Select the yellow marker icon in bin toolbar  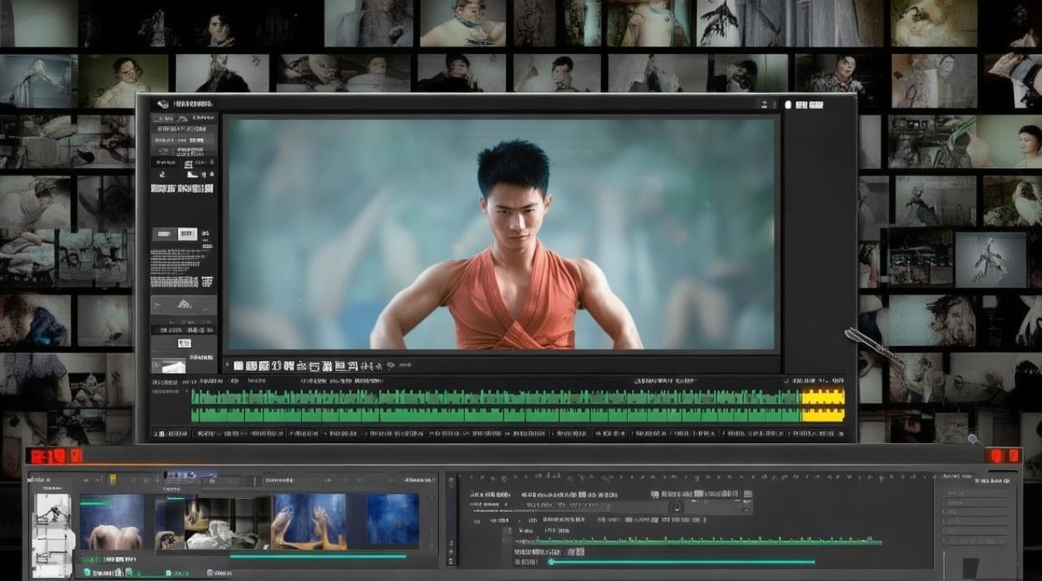coord(112,480)
